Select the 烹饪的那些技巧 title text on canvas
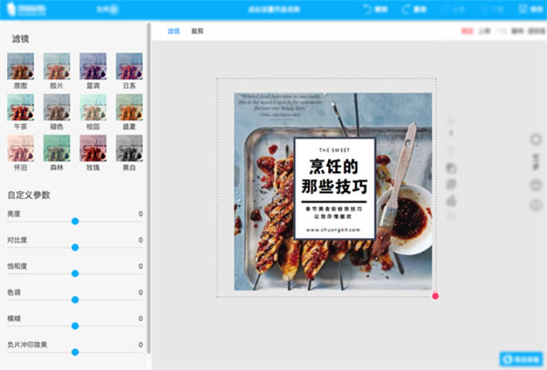 (x=334, y=176)
